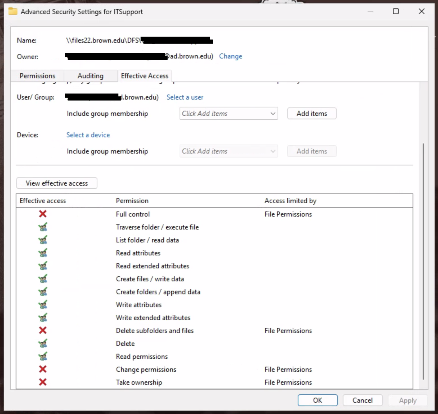Click denied icon for Delete subfolders and files
This screenshot has width=438, height=414.
click(43, 330)
